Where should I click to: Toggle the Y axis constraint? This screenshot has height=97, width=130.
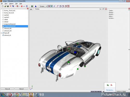[52, 6]
